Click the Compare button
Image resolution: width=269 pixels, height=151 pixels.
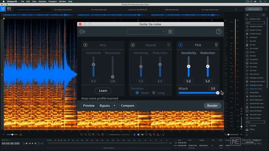(x=127, y=106)
